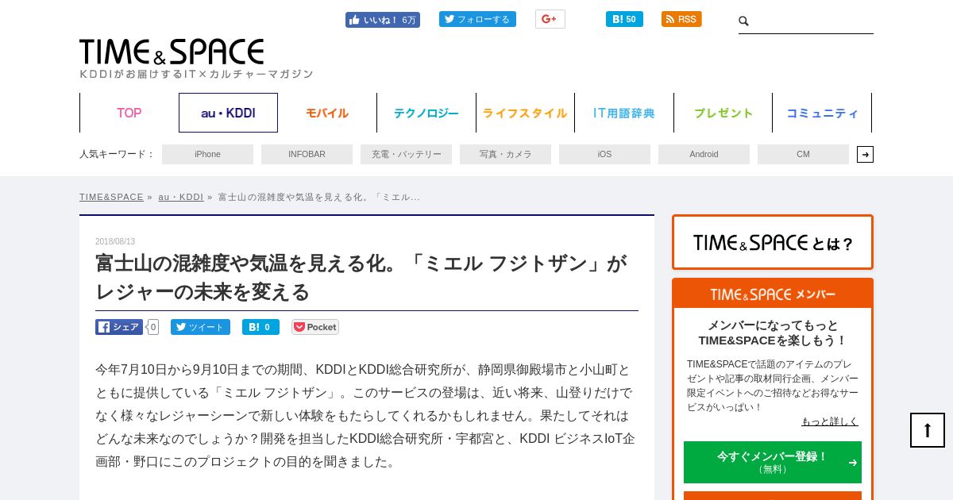Click the article headline 富士山の混雑度や気温を見える化
This screenshot has width=953, height=500.
[361, 277]
